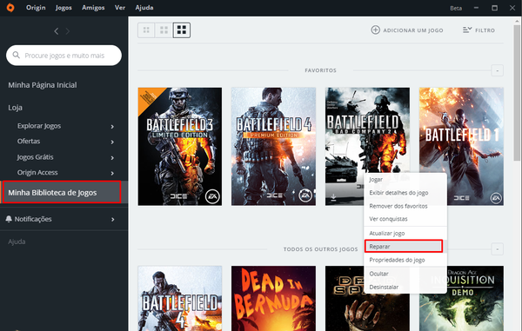Select Ocultar in context menu
522x331 pixels.
click(x=405, y=274)
